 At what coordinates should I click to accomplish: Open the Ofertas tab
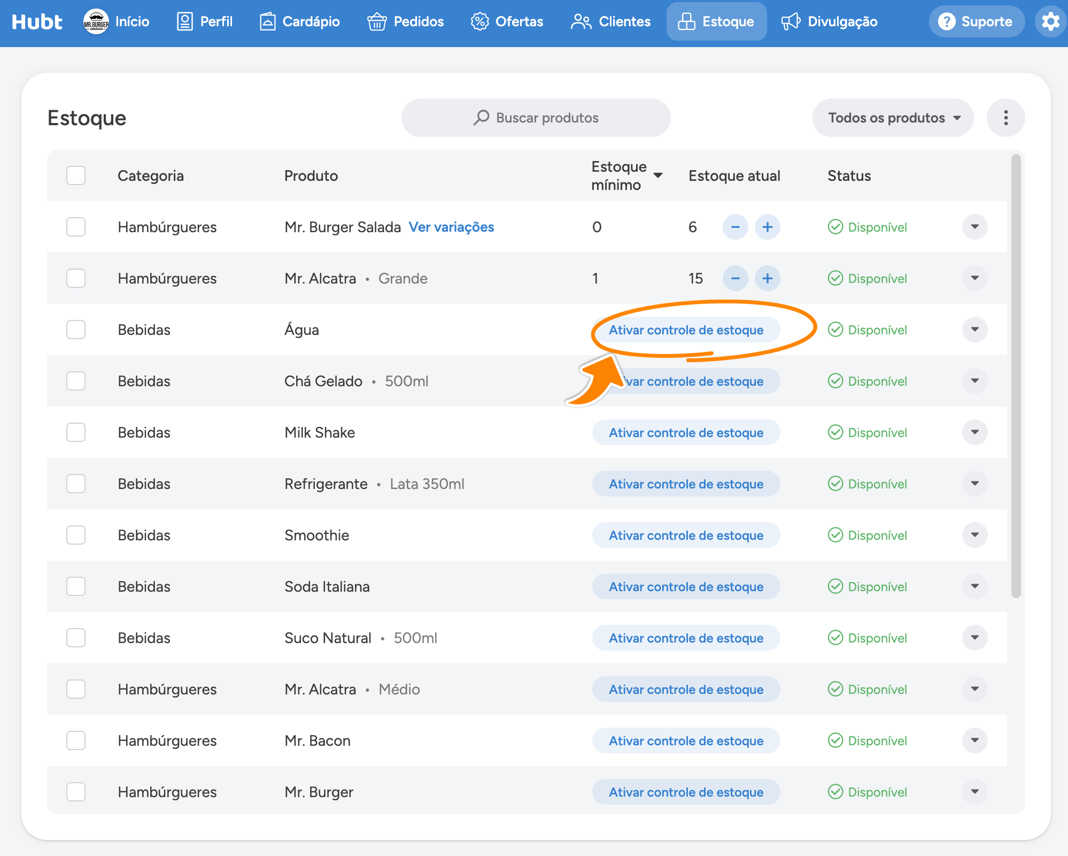(x=507, y=21)
